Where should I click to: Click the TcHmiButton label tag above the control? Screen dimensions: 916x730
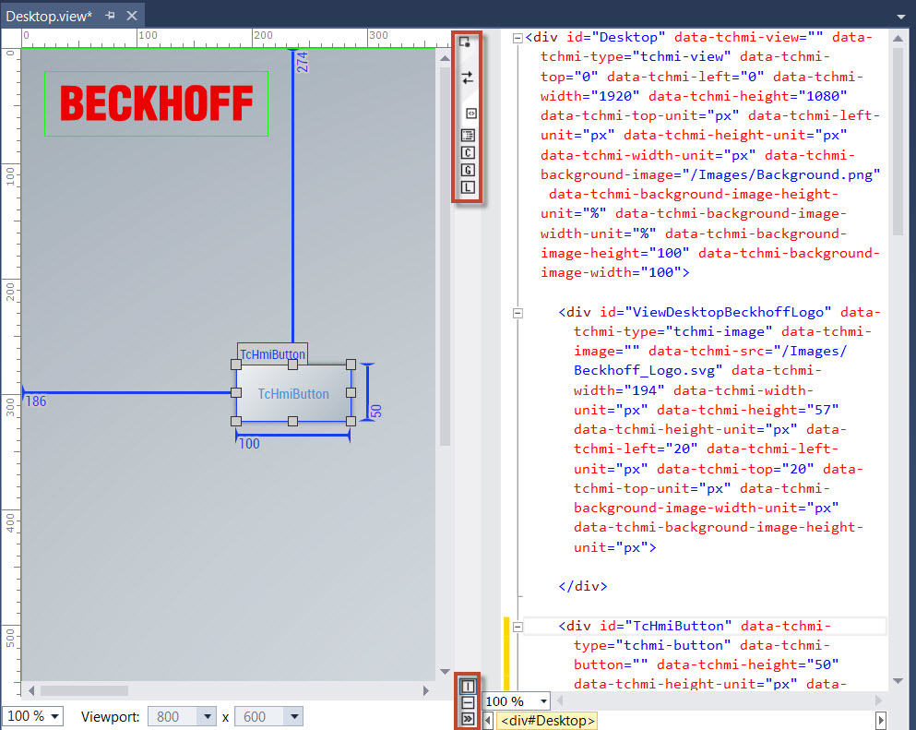[272, 354]
